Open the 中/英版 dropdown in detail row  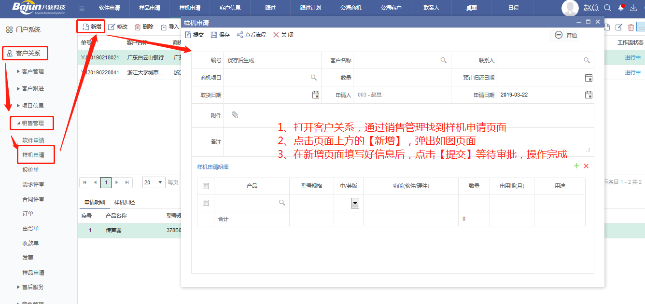355,204
